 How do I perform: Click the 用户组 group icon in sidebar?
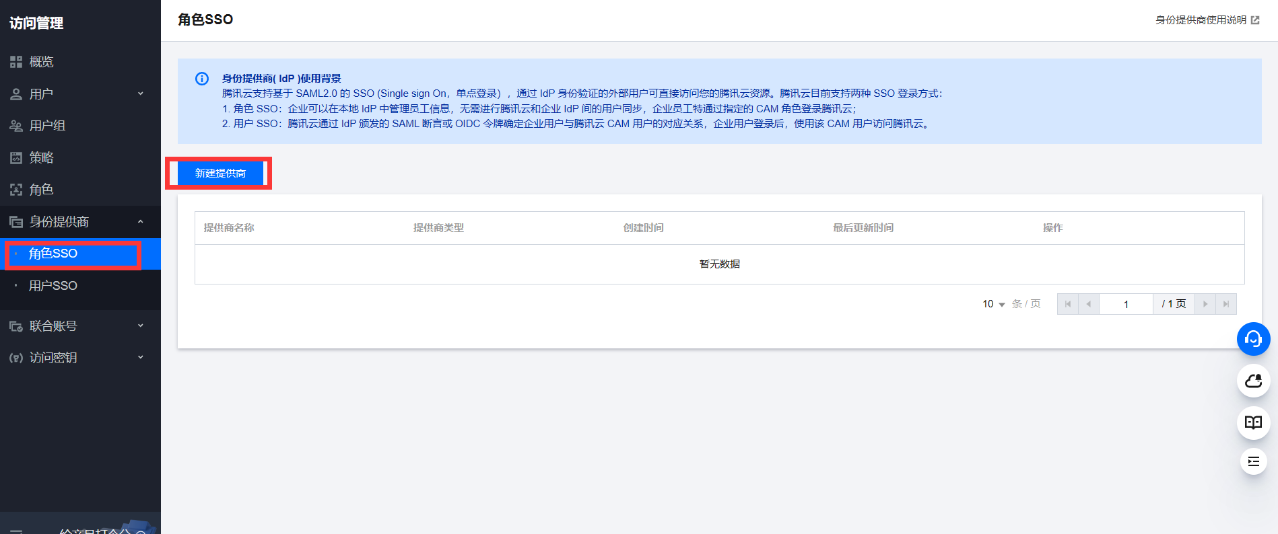(x=16, y=126)
